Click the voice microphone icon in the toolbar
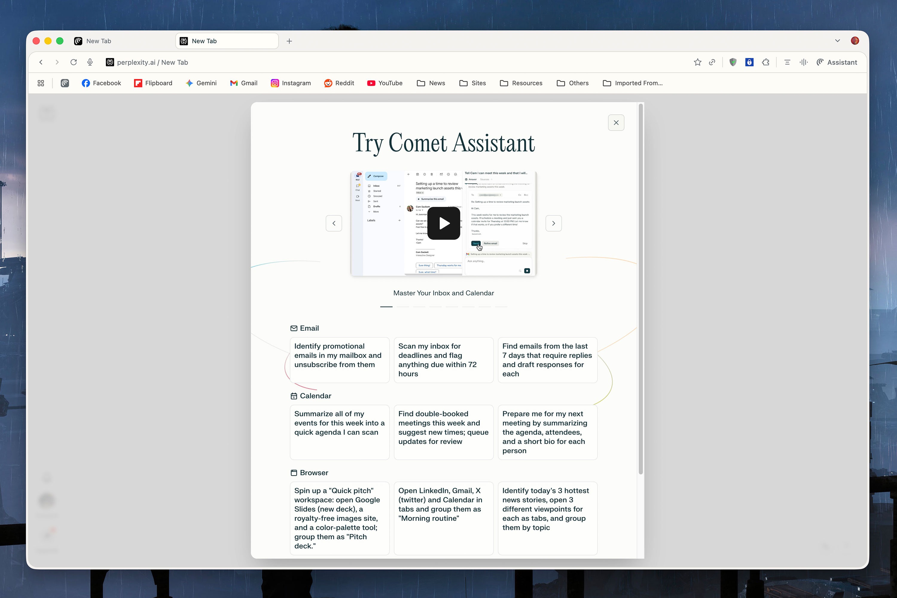The height and width of the screenshot is (598, 897). click(x=90, y=62)
